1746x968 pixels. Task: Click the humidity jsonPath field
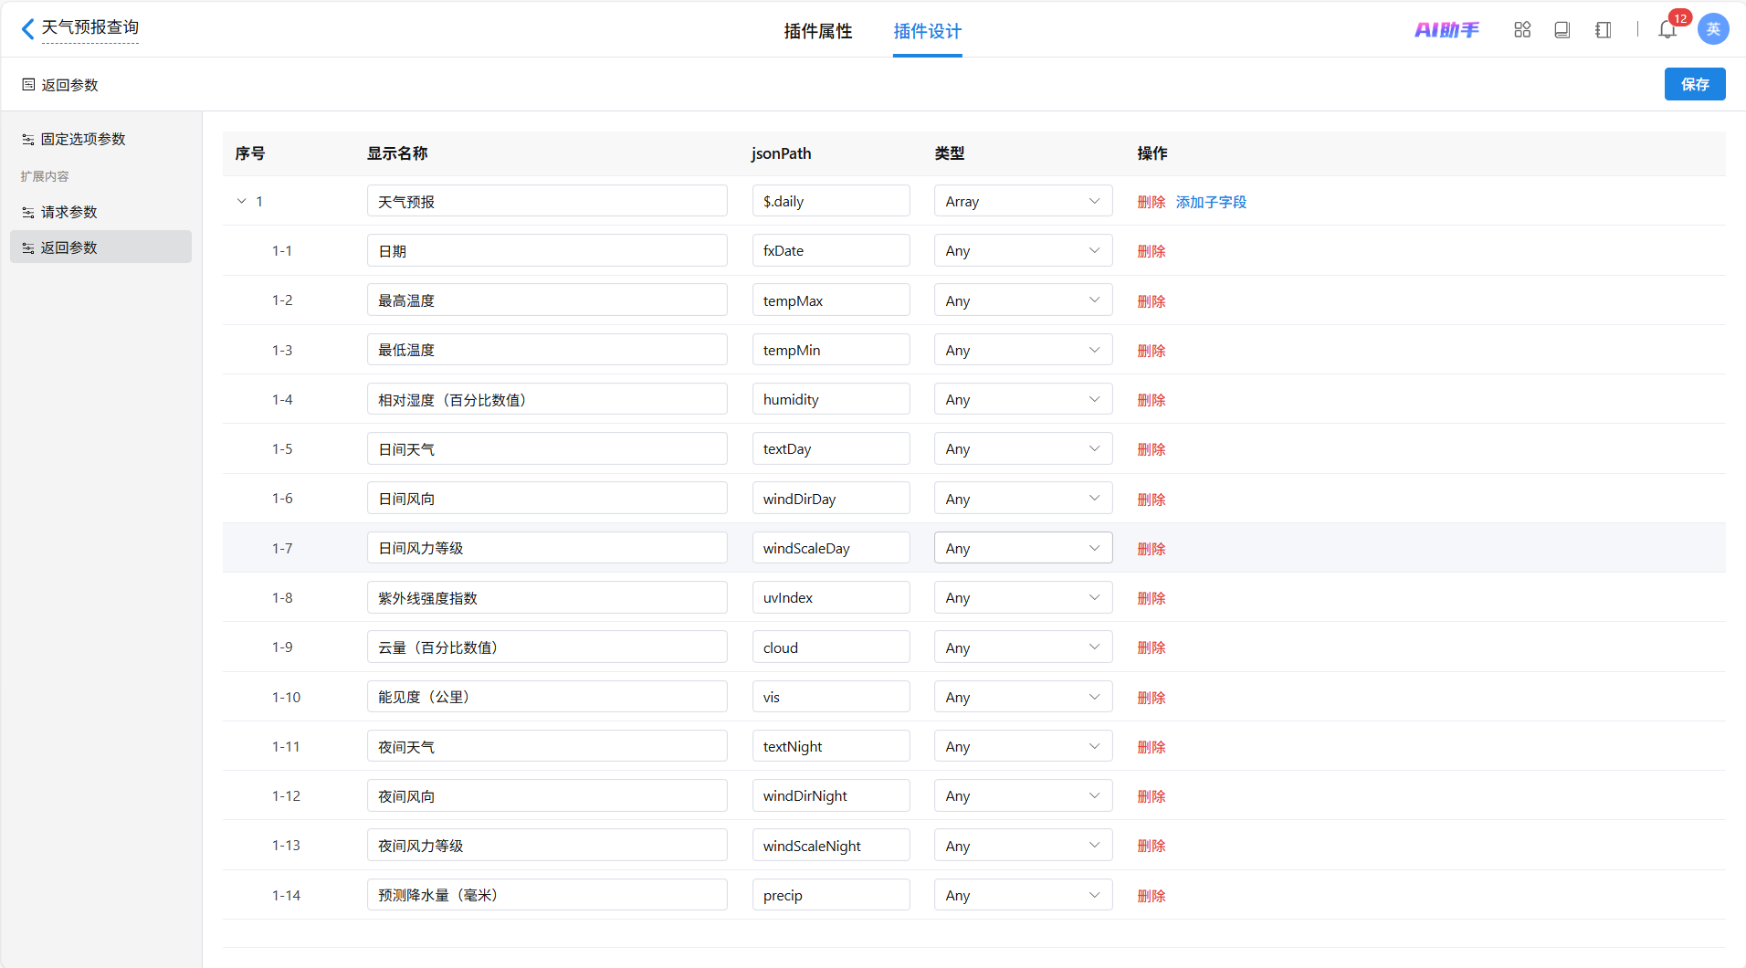[830, 400]
